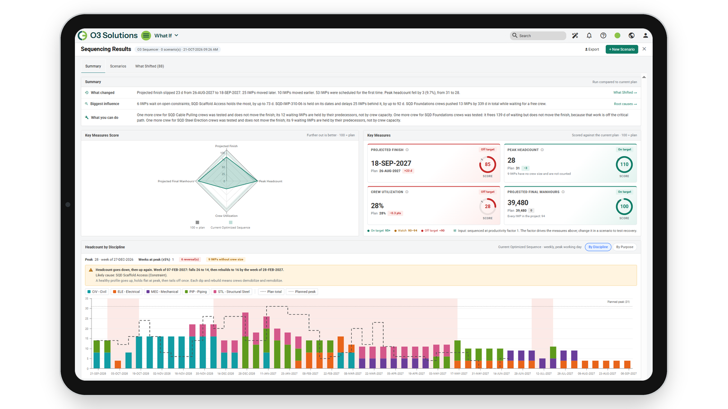Expand the What If dropdown
The image size is (728, 409).
pyautogui.click(x=166, y=36)
